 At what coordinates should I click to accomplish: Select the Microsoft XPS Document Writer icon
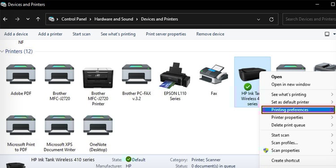[59, 125]
